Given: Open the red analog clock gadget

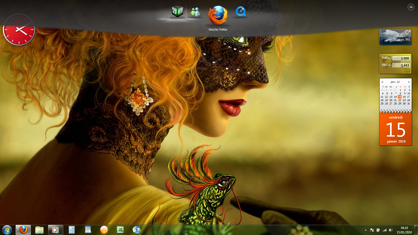Looking at the screenshot, I should pyautogui.click(x=19, y=30).
